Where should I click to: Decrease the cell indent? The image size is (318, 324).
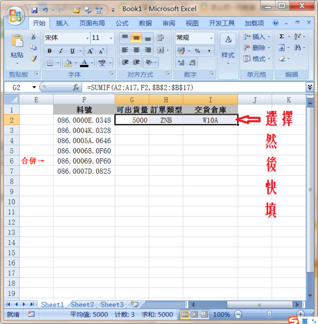tap(125, 63)
